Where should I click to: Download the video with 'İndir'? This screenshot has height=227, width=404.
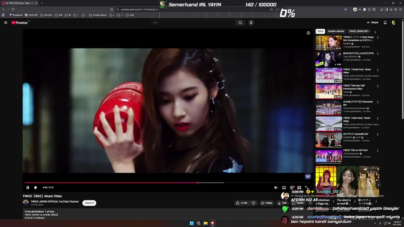[x=282, y=203]
